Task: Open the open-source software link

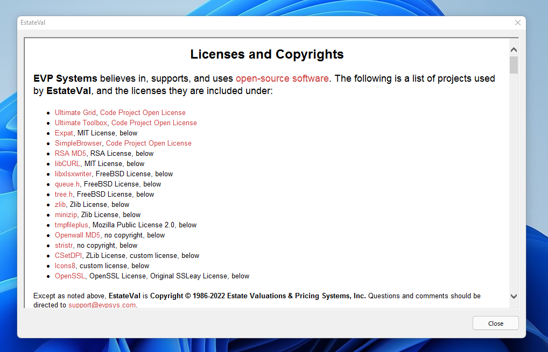Action: (282, 78)
